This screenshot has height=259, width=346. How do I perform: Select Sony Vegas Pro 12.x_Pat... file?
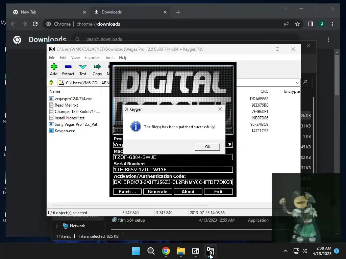pos(77,124)
